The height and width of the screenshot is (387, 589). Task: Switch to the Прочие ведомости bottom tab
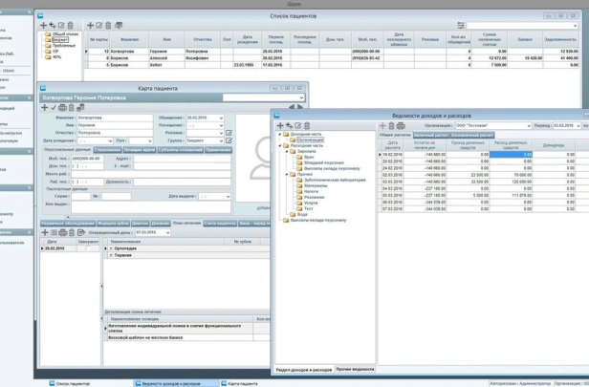pos(356,368)
